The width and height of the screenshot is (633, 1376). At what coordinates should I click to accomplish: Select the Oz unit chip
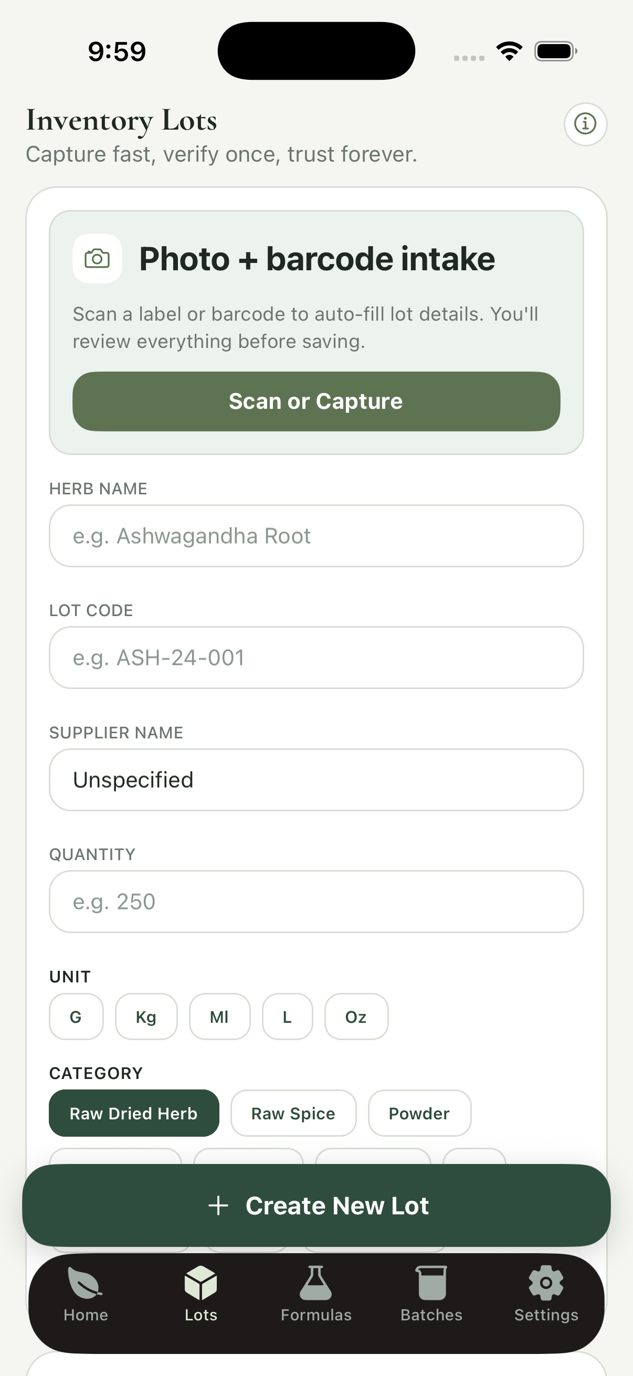356,1017
